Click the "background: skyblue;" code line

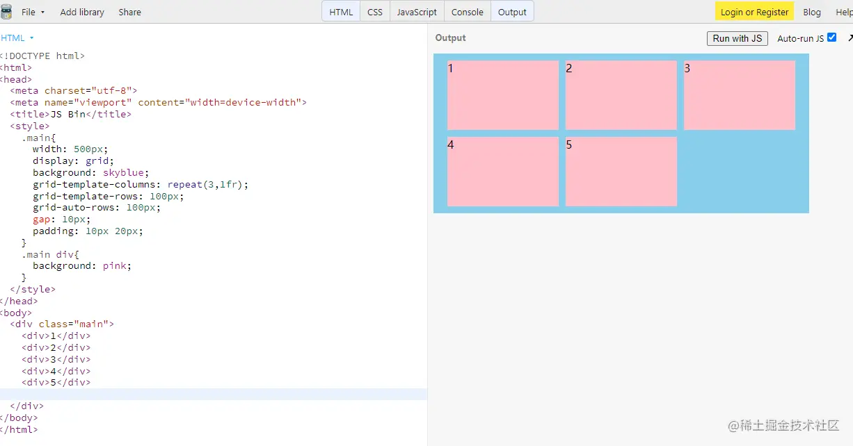[x=91, y=172]
